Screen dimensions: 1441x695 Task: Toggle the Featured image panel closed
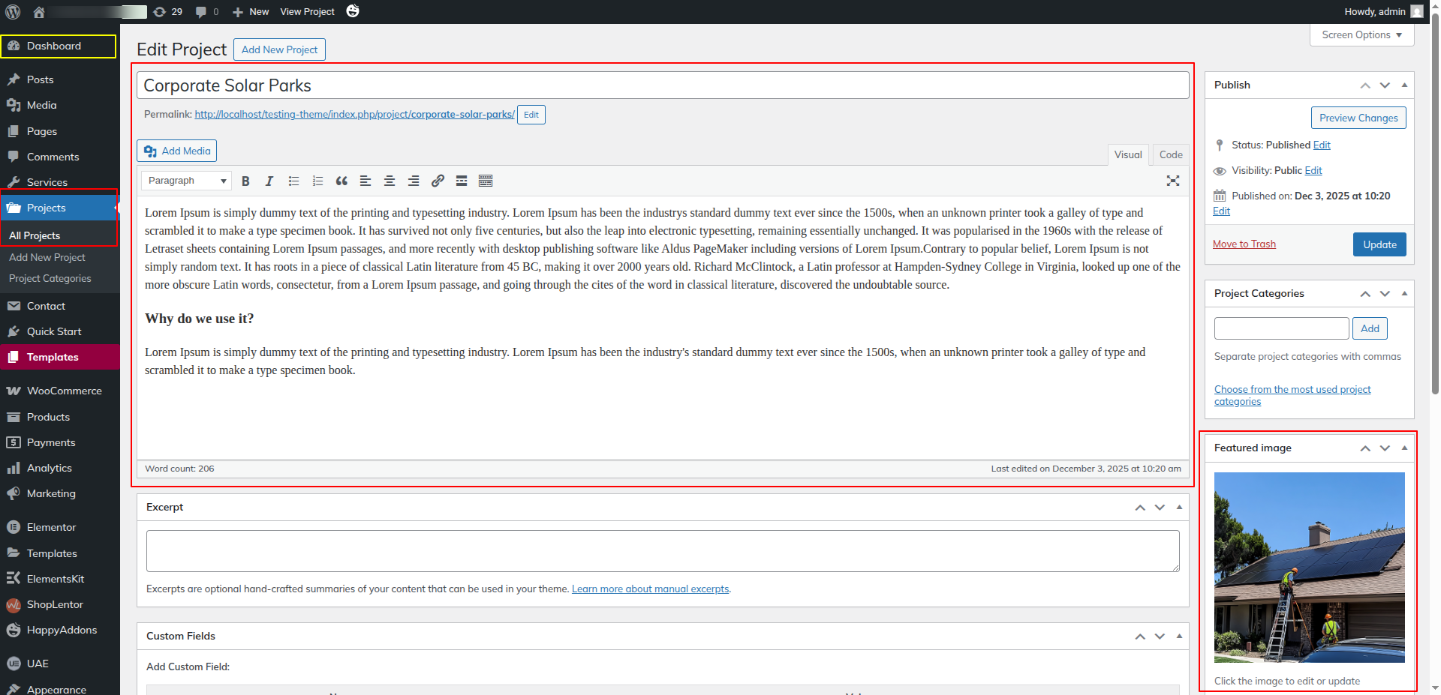click(1404, 448)
